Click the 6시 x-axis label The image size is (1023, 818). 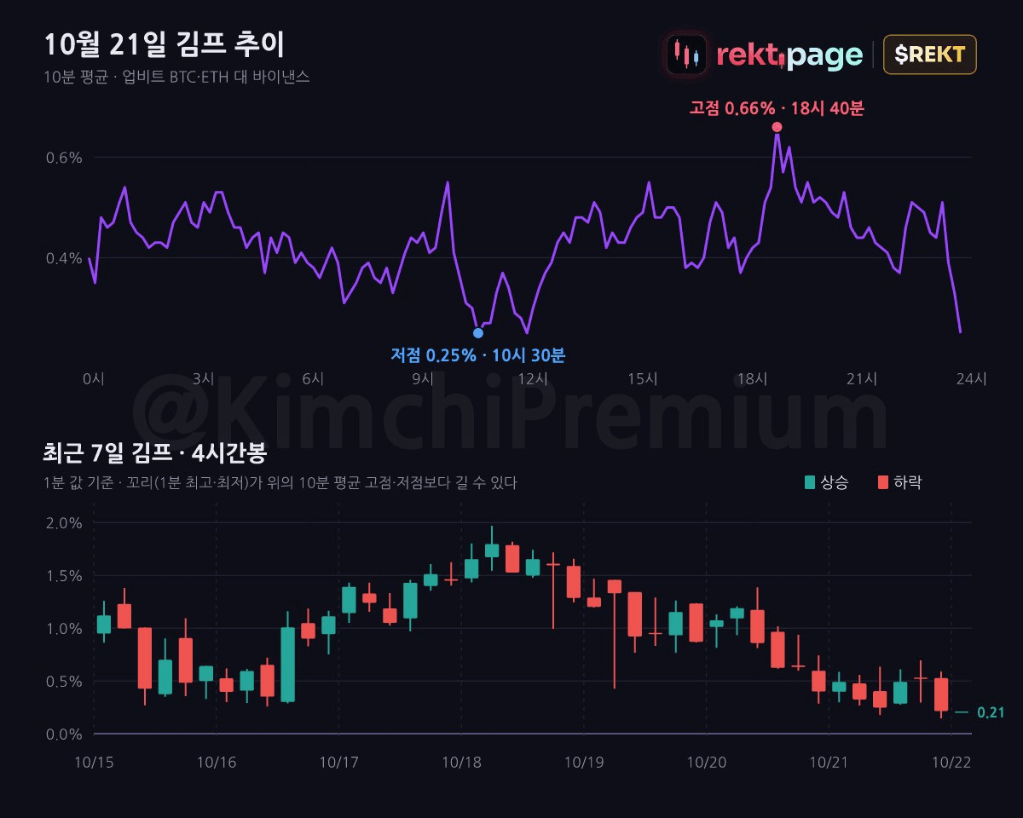click(x=313, y=379)
